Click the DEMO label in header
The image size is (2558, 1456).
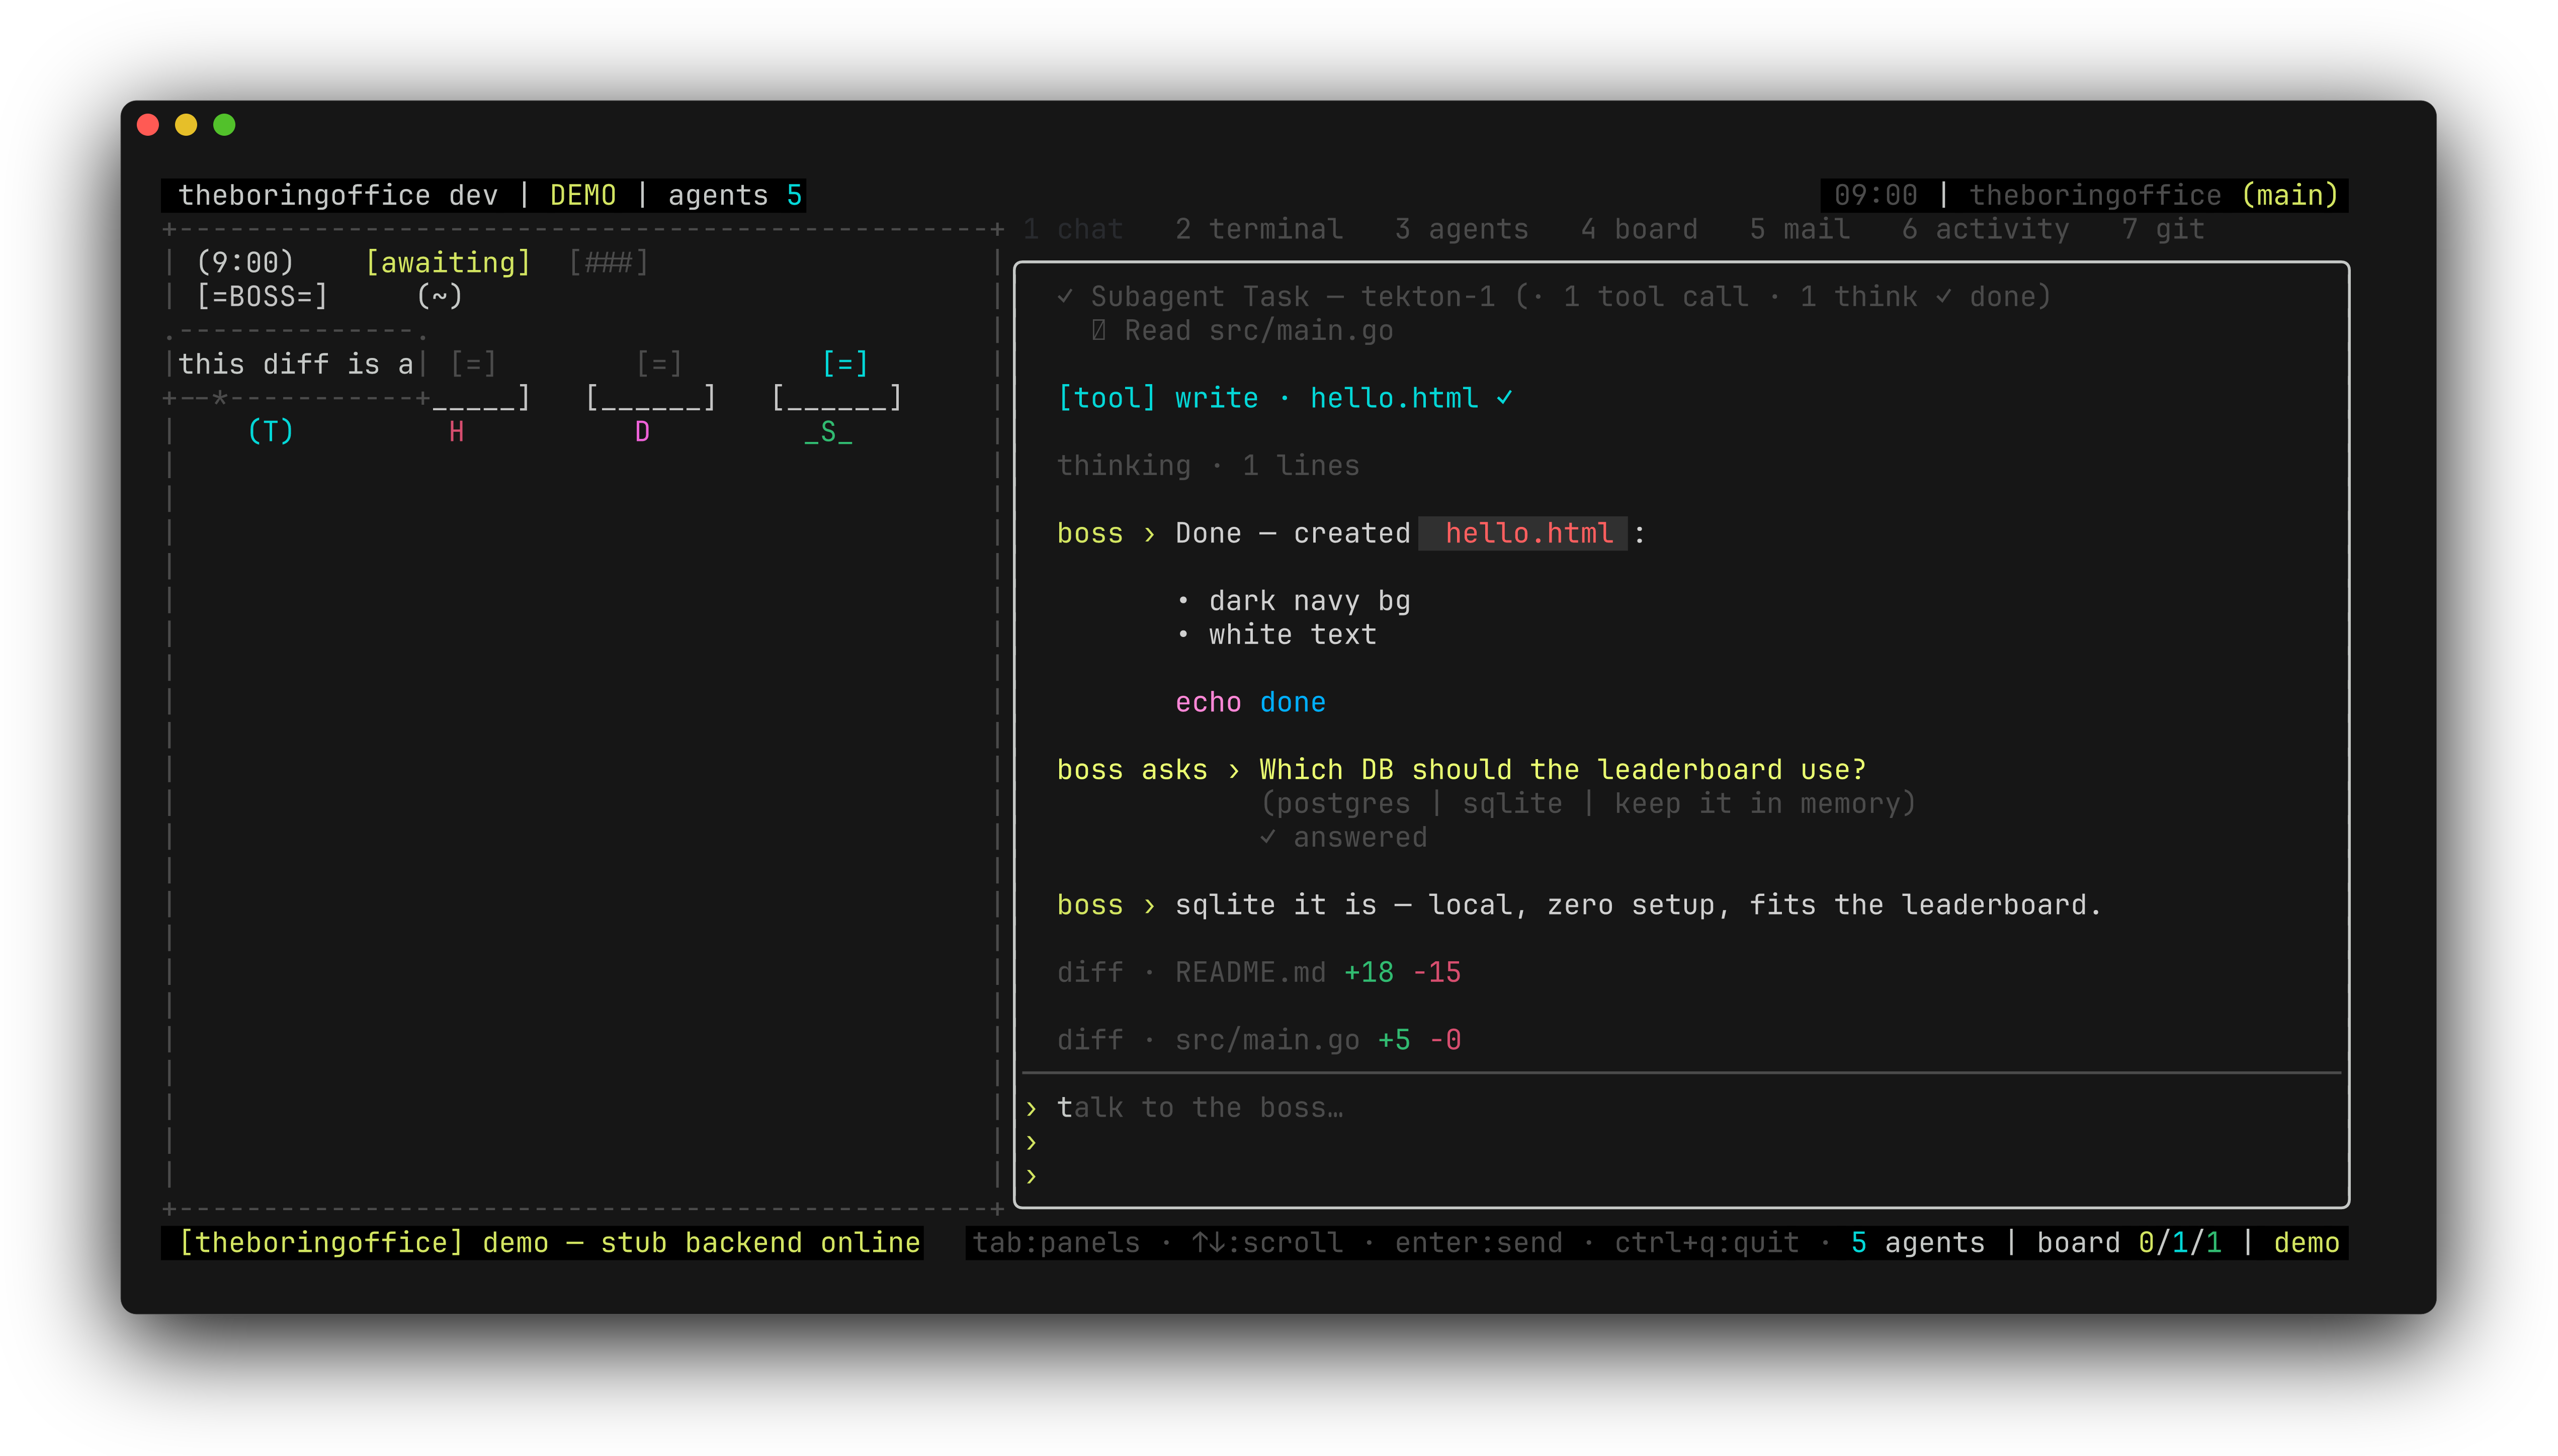click(583, 195)
